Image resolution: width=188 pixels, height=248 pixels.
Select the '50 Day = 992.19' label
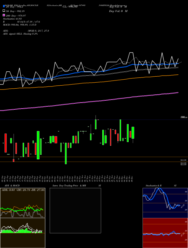click(15, 11)
